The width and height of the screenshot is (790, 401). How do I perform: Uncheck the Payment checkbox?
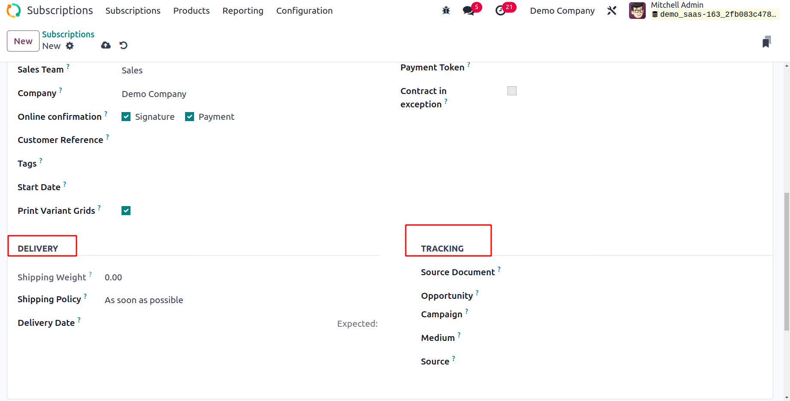coord(189,117)
